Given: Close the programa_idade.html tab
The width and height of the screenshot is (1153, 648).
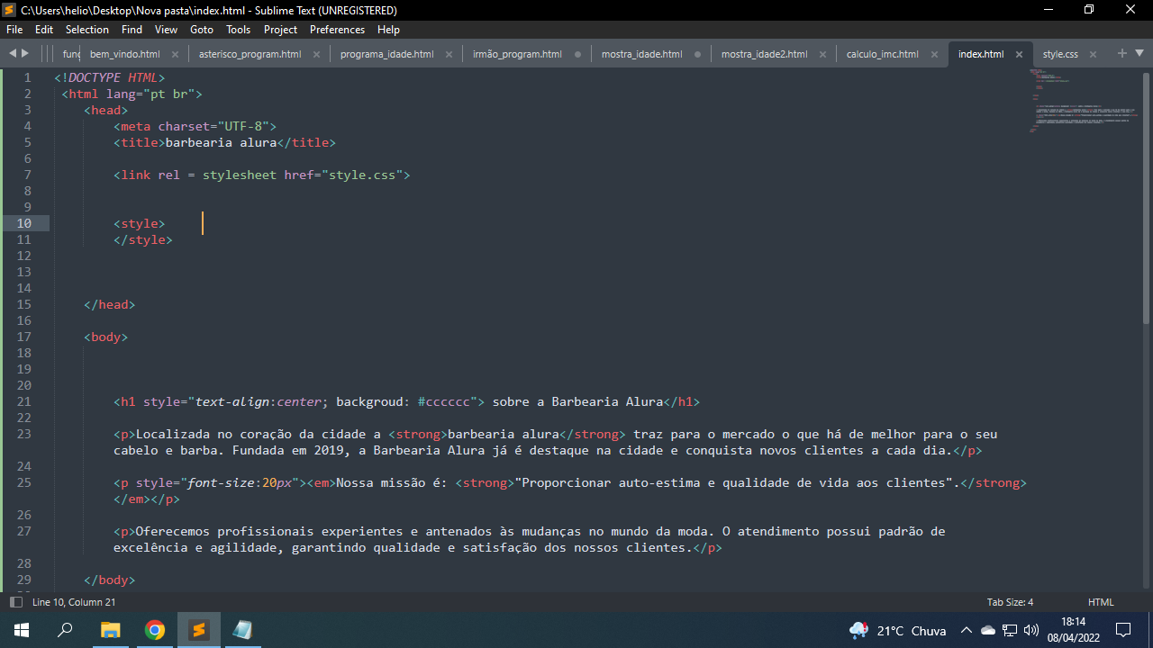Looking at the screenshot, I should point(449,54).
